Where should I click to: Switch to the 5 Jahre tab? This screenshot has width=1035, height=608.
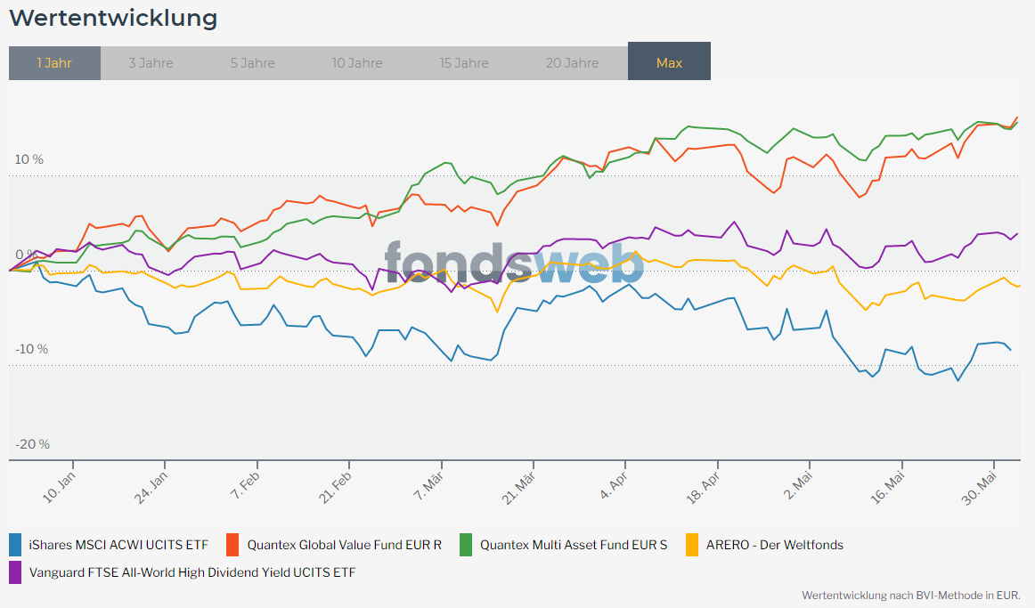(253, 63)
